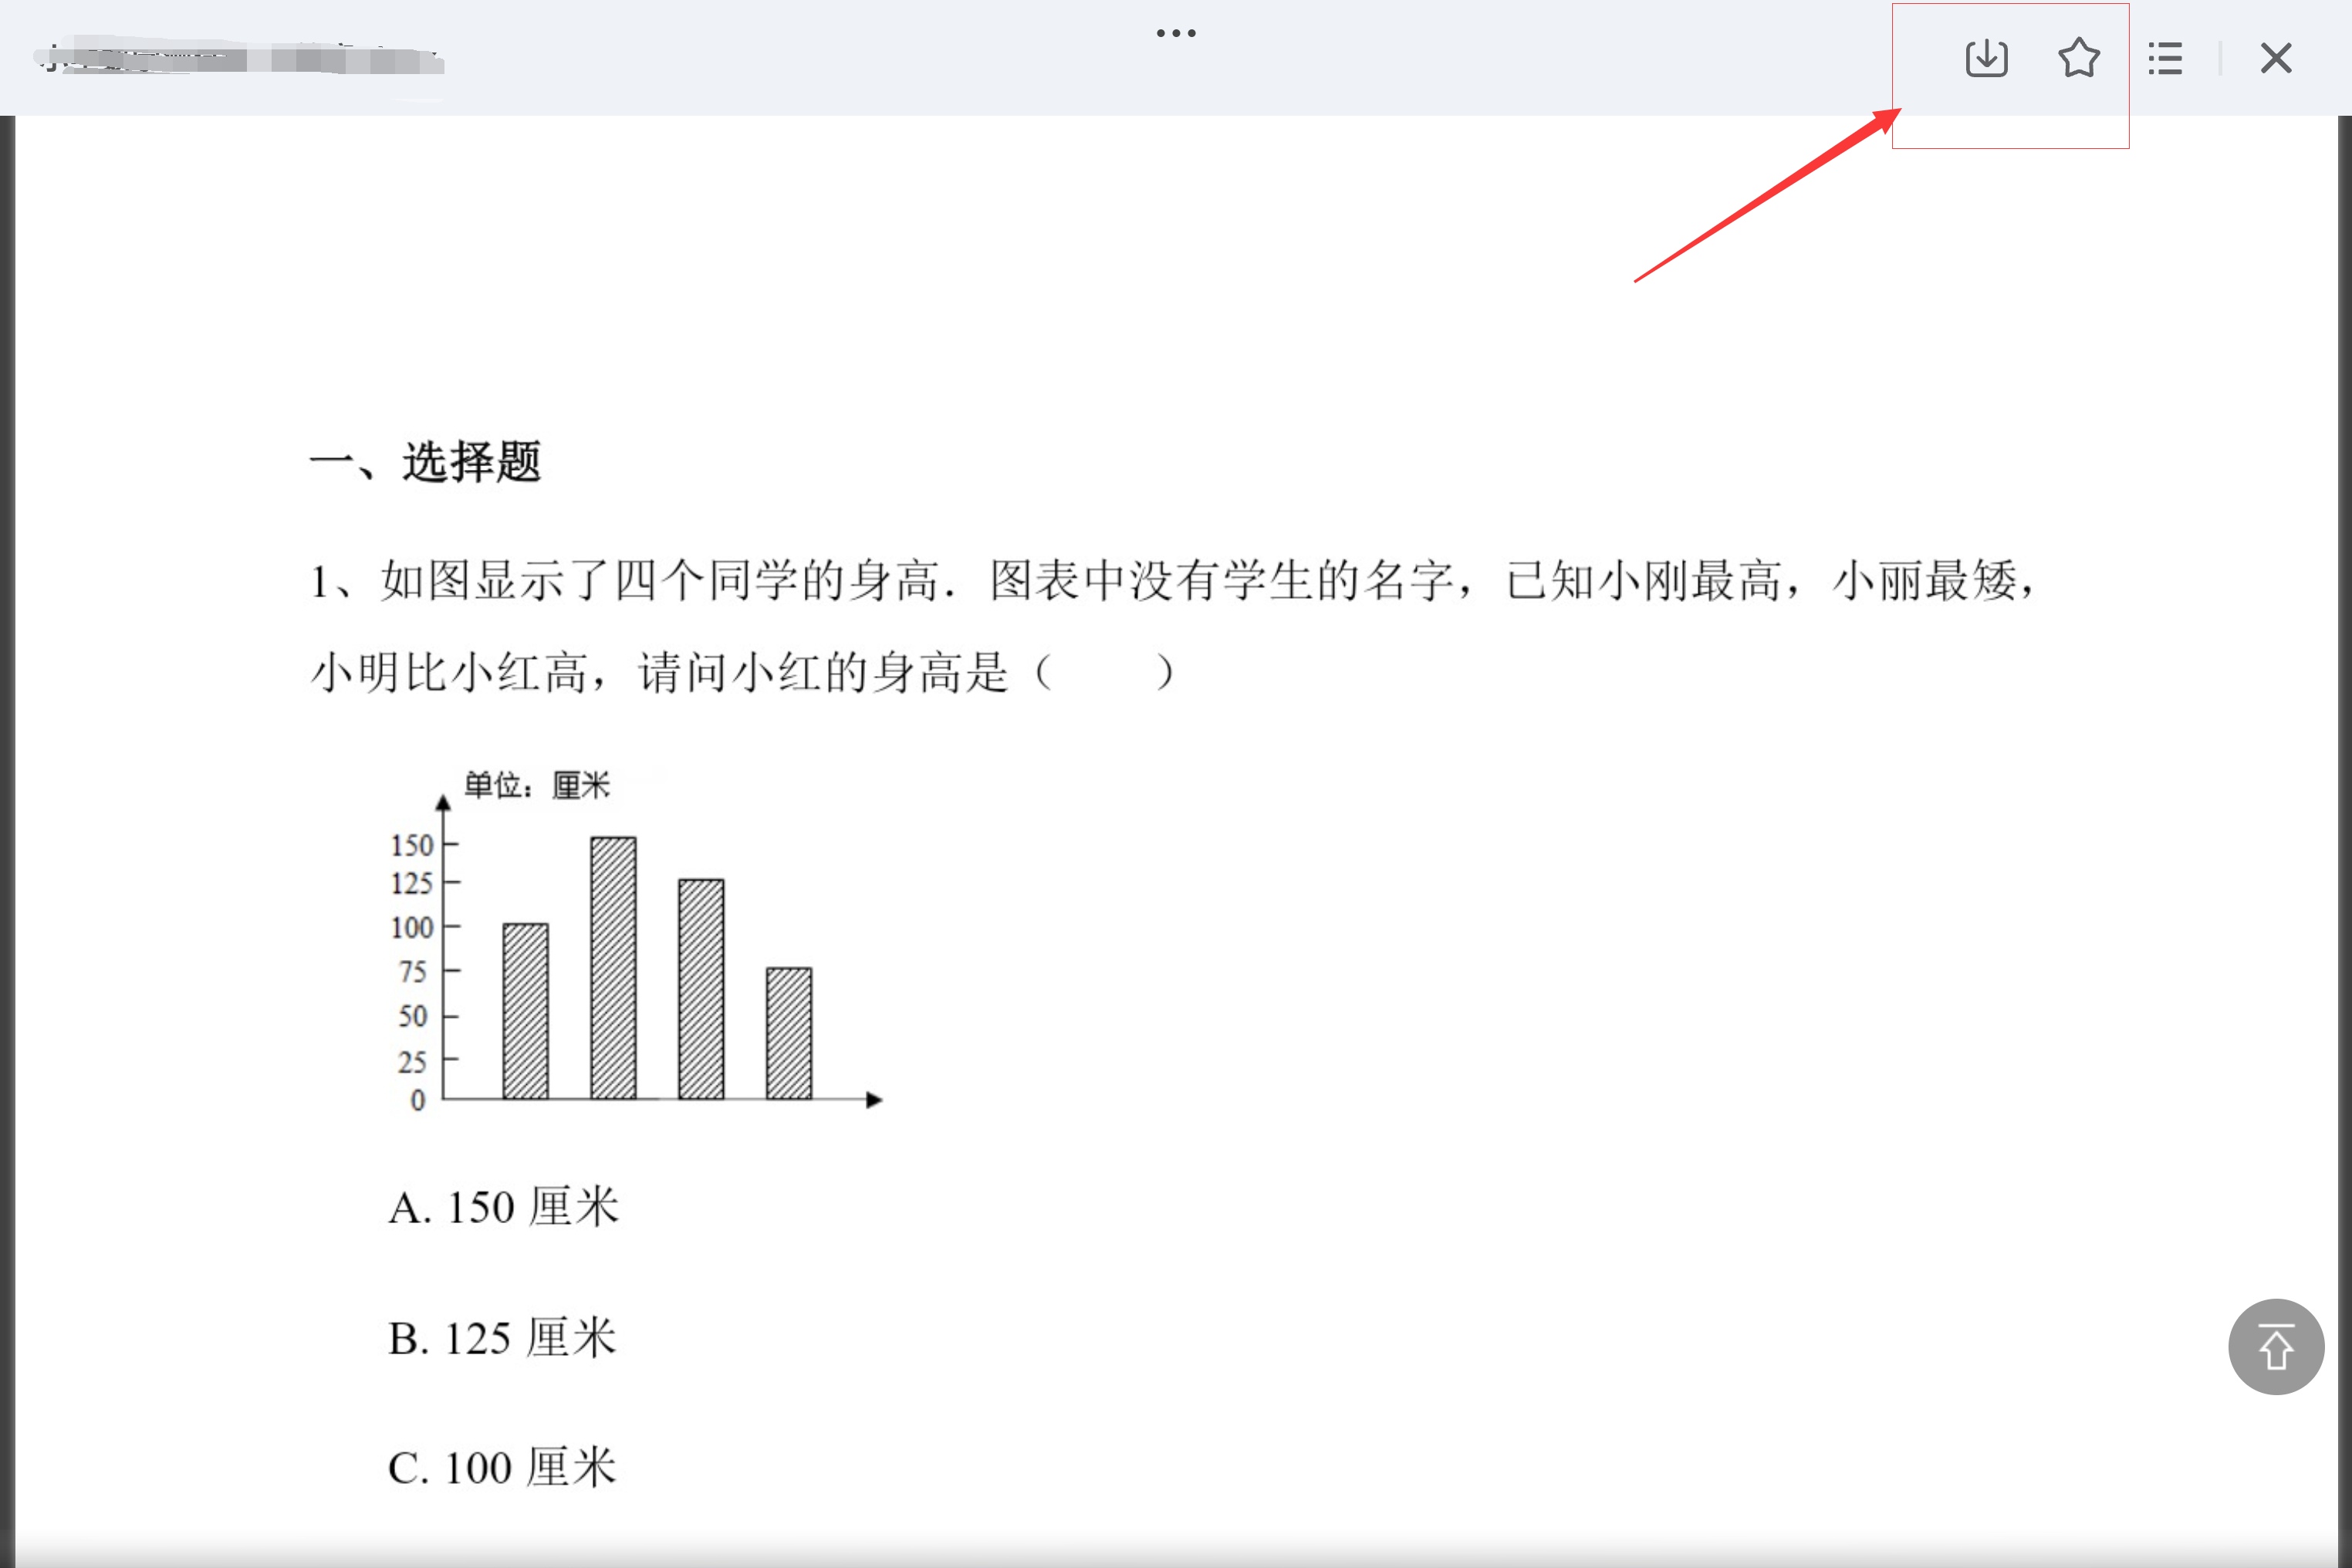Click the chart unit label 单位：厘米
The image size is (2352, 1568).
(537, 785)
